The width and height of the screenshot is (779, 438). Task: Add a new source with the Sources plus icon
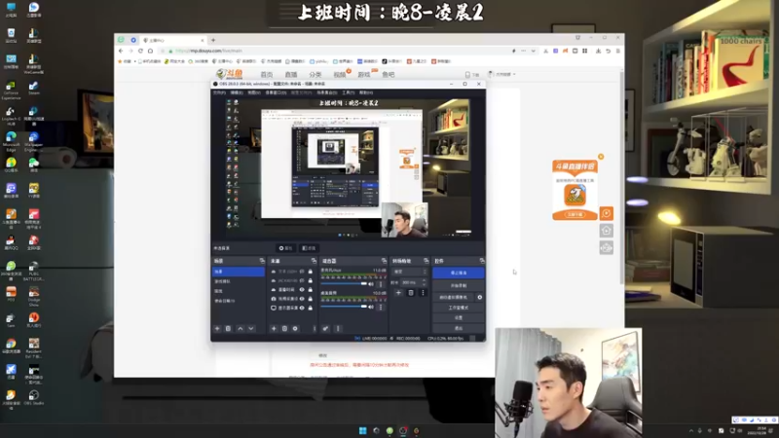(x=274, y=329)
